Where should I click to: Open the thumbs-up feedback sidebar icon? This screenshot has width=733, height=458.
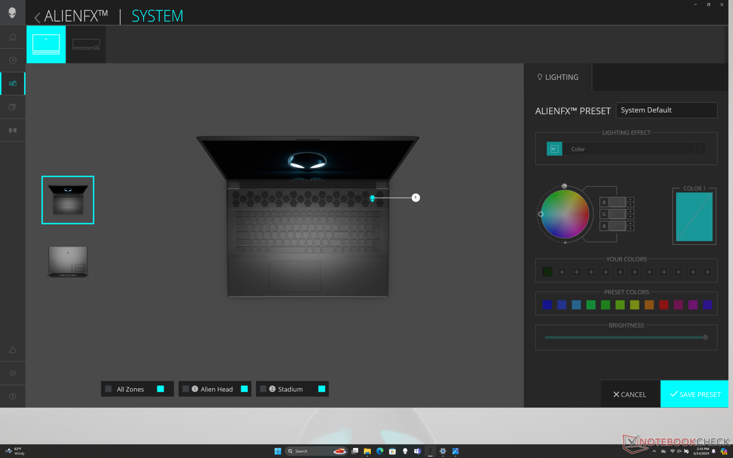tap(13, 350)
